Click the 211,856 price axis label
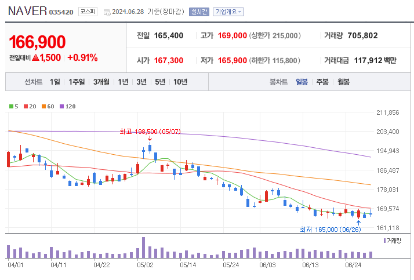Screen dimensions: 414x280 click(387, 112)
